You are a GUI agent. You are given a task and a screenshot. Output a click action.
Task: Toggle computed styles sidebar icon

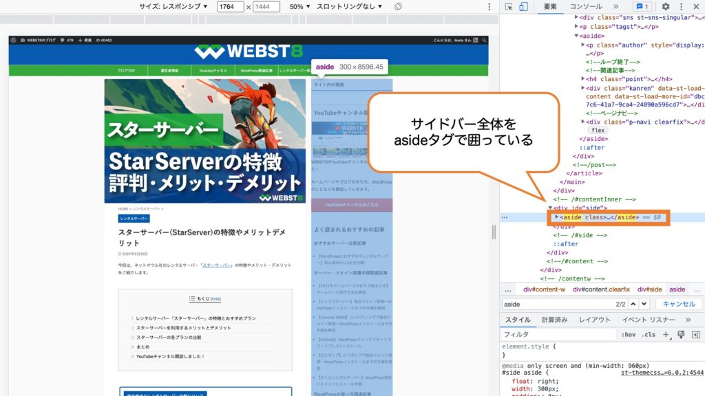(696, 335)
